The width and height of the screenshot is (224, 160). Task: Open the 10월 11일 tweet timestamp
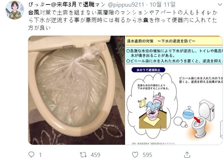click(x=162, y=5)
